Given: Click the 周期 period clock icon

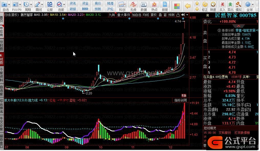Looking at the screenshot, I should coord(26,4).
